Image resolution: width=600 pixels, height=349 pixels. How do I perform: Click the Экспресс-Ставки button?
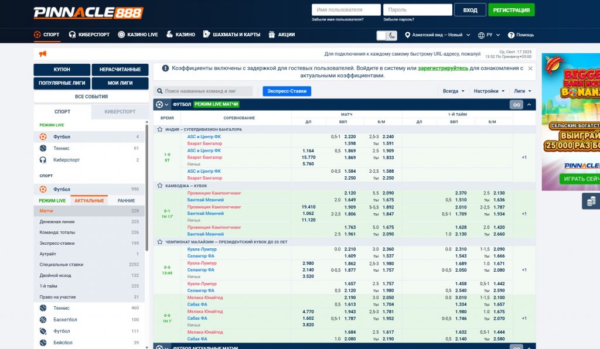pyautogui.click(x=287, y=91)
